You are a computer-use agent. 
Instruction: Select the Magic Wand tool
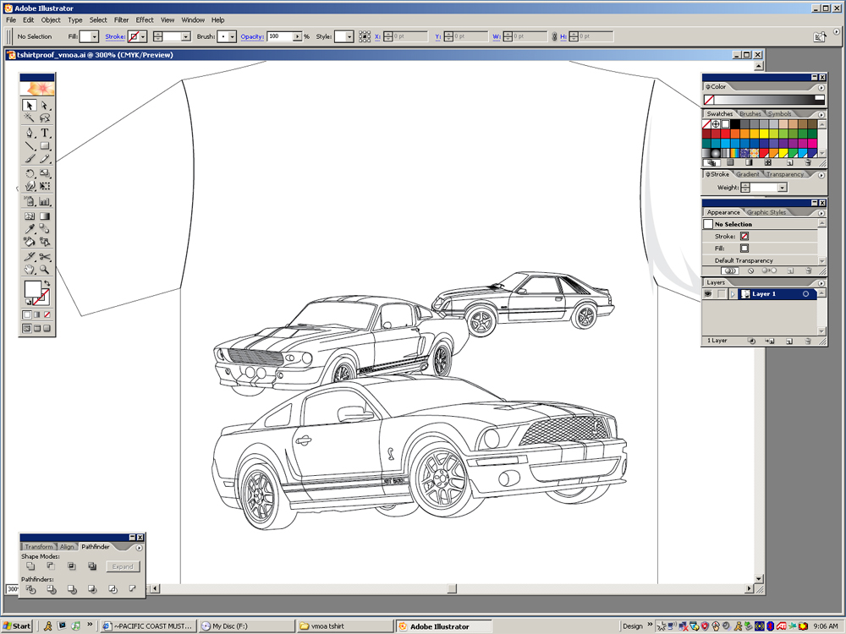[x=30, y=118]
